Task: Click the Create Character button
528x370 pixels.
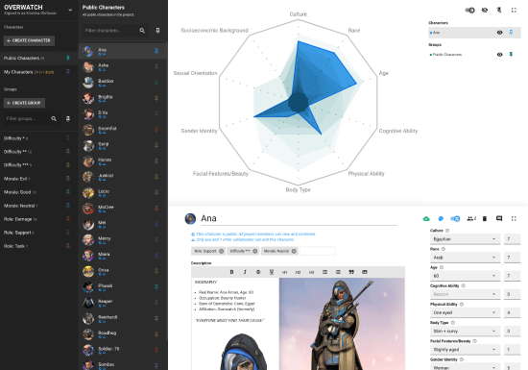Action: coord(29,40)
